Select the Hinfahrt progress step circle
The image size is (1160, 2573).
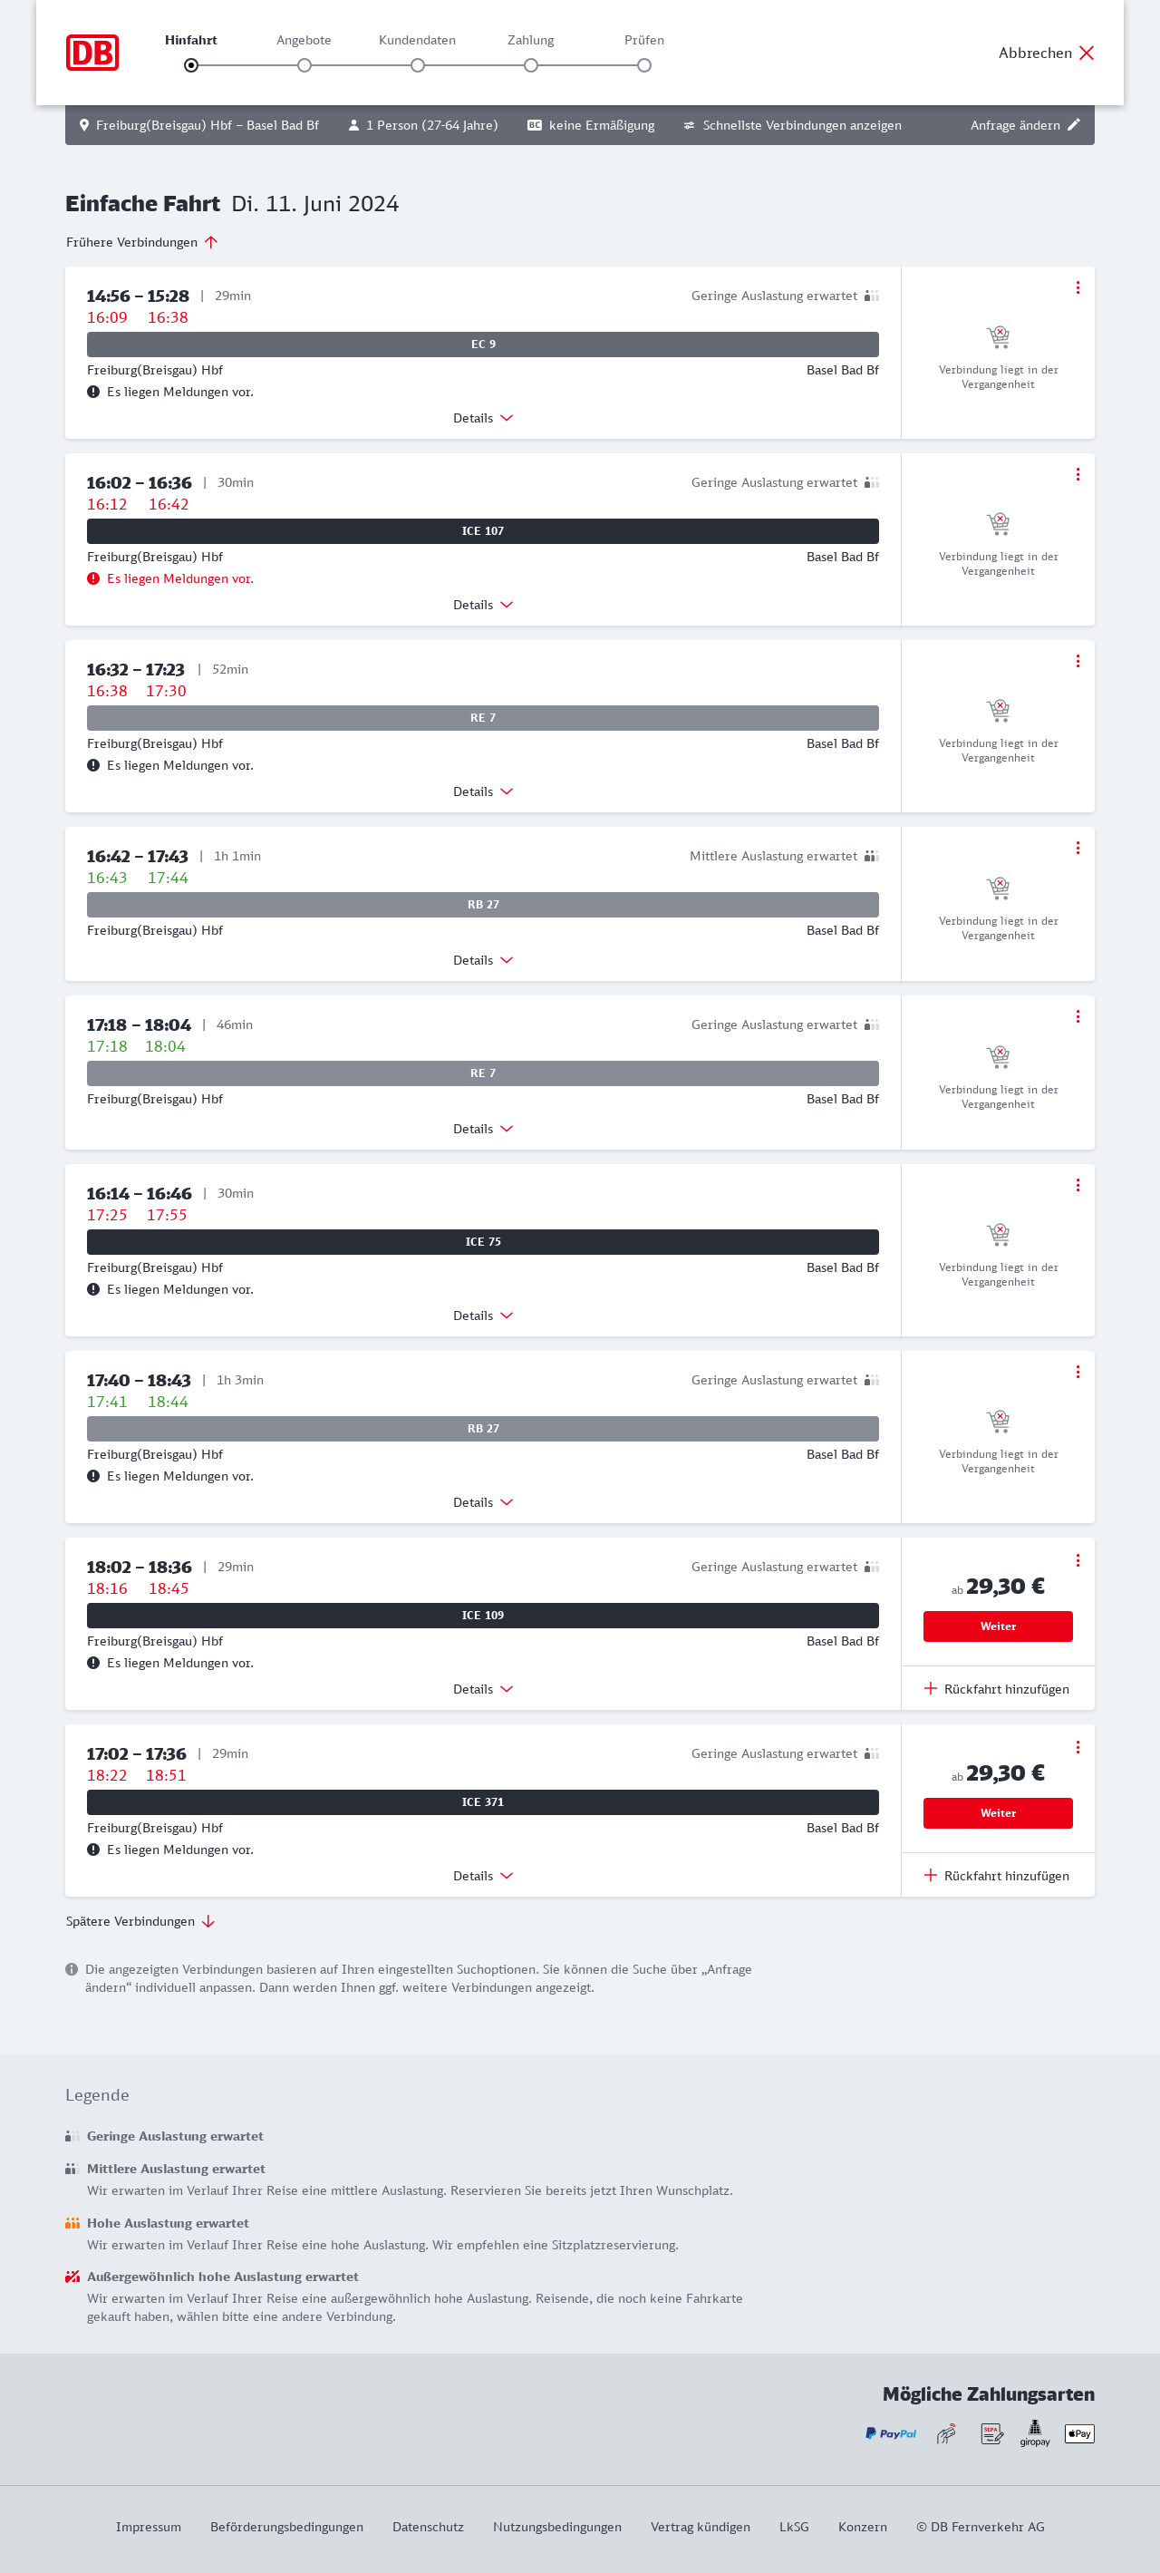tap(190, 66)
